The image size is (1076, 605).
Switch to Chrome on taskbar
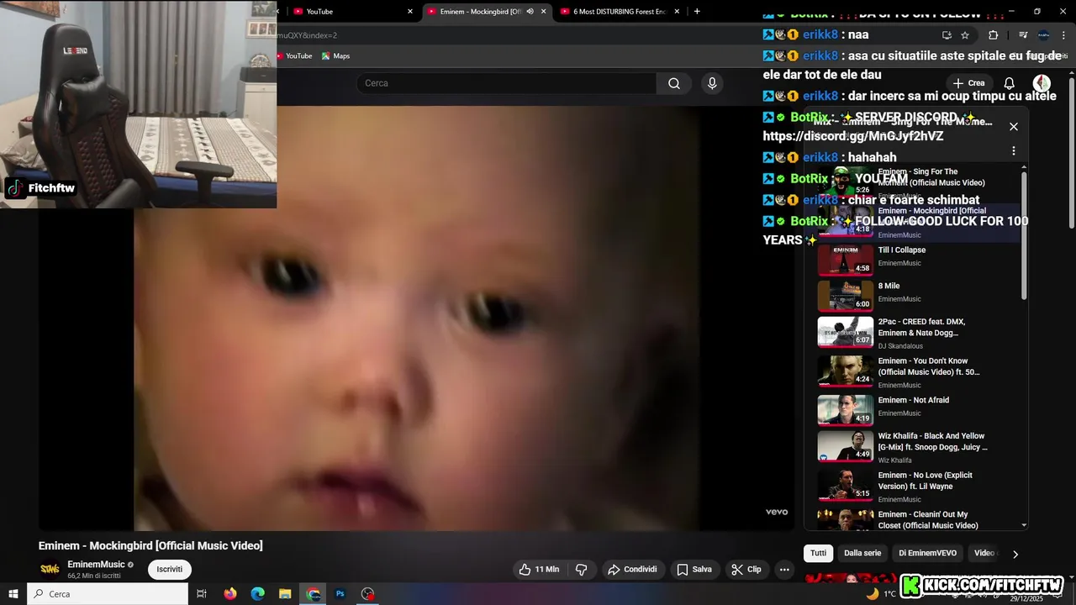(x=314, y=594)
